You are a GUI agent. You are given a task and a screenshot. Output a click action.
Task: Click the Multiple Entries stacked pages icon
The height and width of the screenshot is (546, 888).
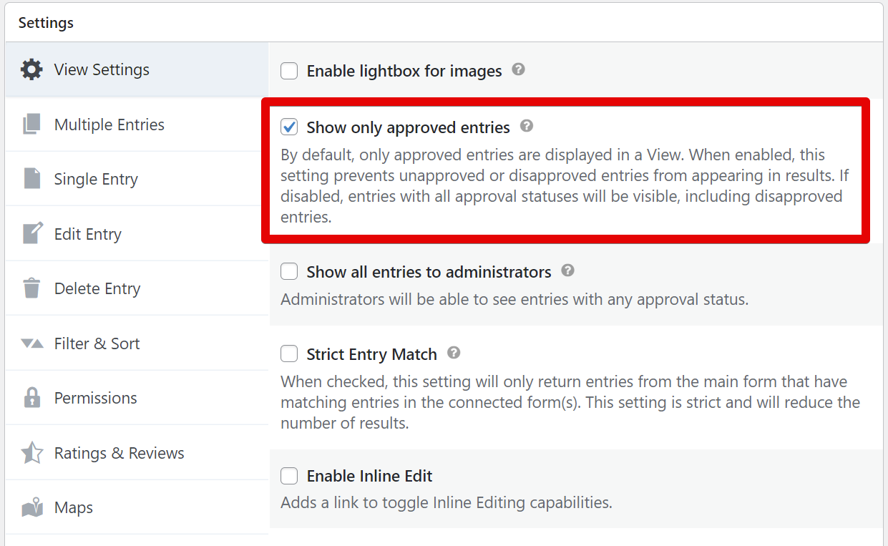tap(31, 125)
